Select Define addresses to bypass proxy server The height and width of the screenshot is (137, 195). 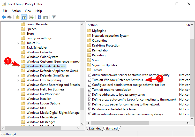(x=119, y=95)
